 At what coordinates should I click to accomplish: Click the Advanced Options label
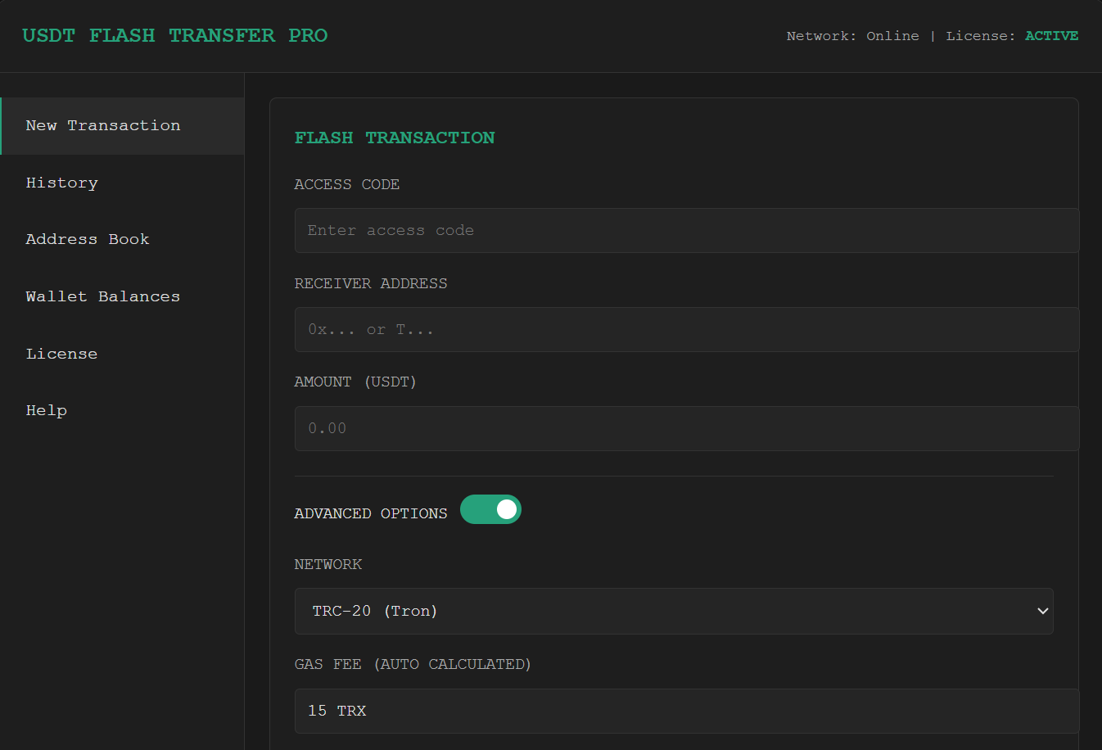pyautogui.click(x=371, y=513)
